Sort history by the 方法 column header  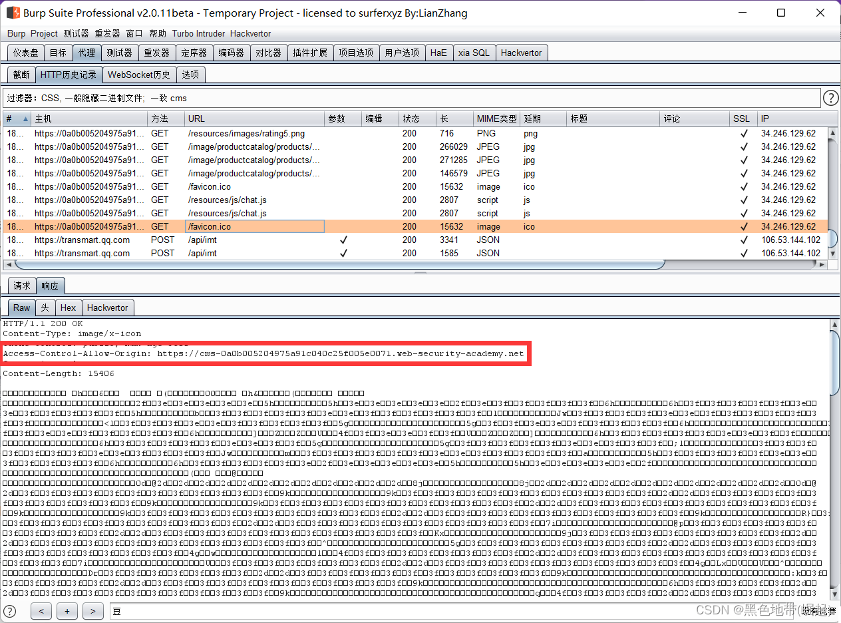(x=166, y=118)
